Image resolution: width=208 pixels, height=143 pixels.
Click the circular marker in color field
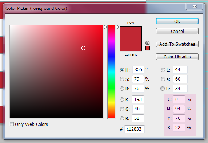click(x=83, y=48)
